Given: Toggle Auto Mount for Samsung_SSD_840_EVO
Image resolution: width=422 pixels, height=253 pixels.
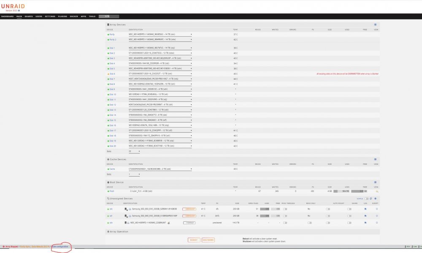Looking at the screenshot, I should click(x=328, y=216).
